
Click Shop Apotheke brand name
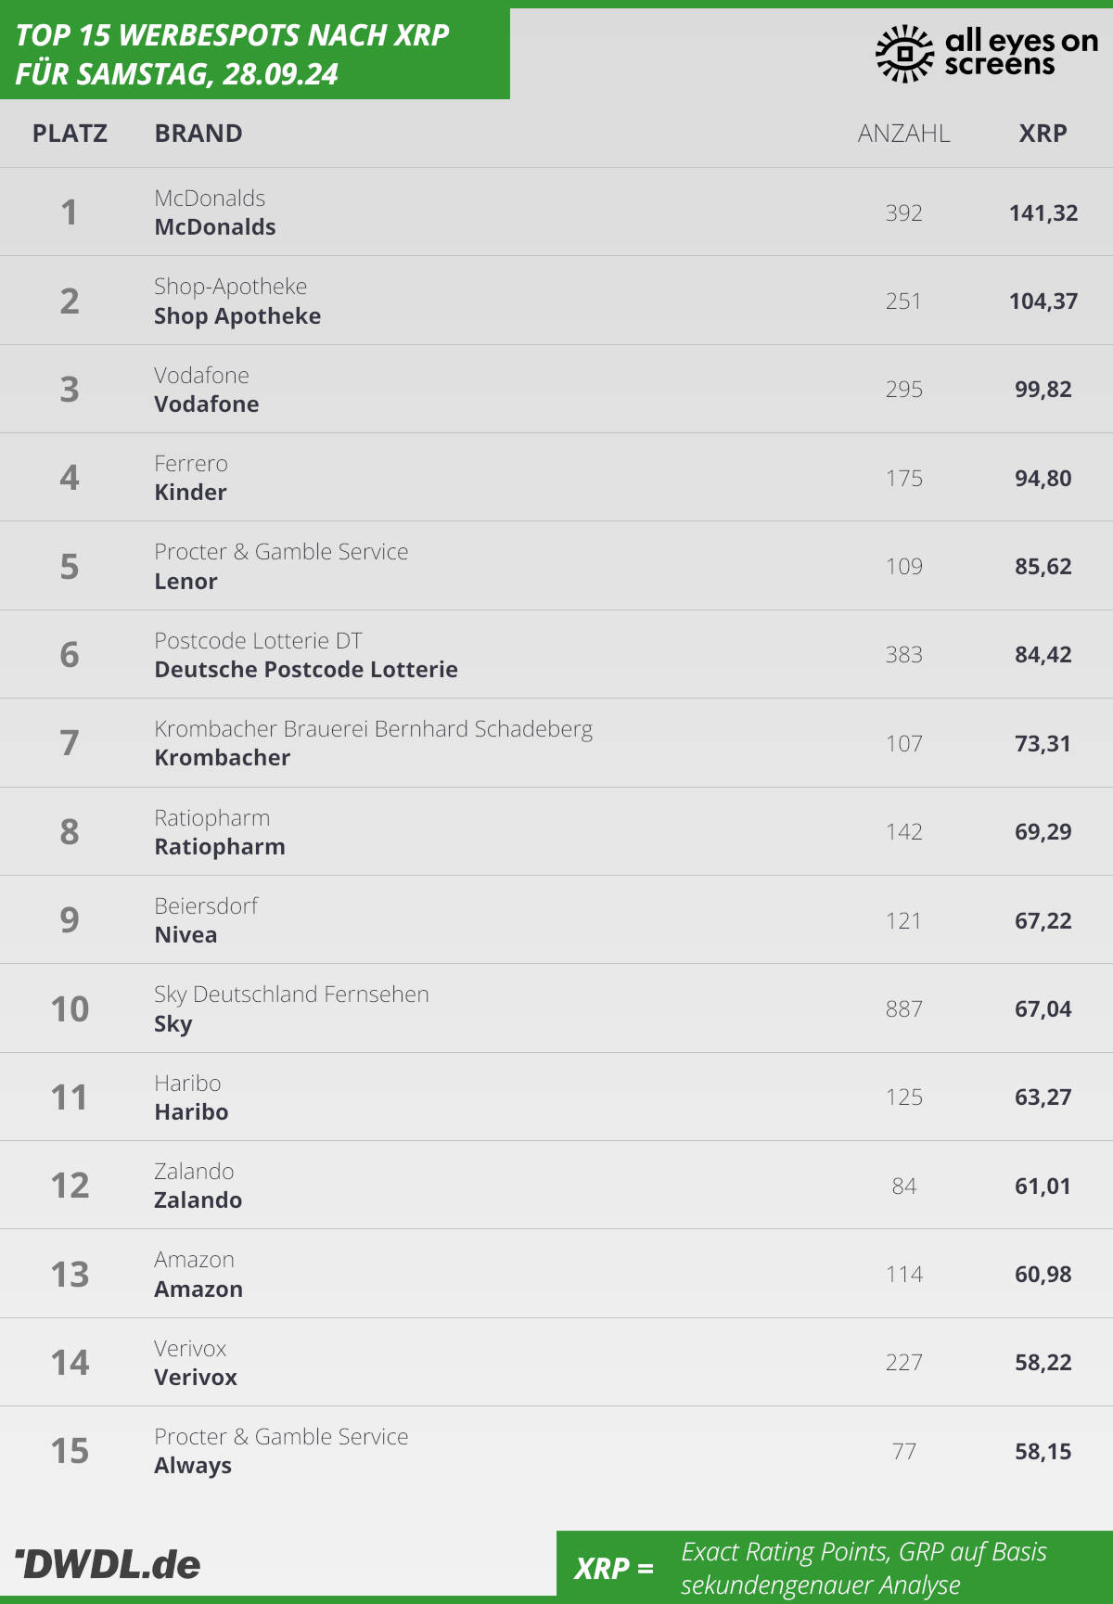coord(237,316)
